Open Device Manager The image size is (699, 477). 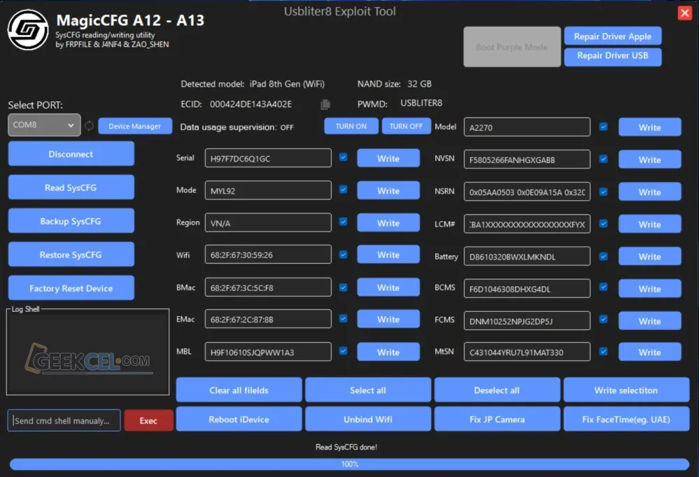pyautogui.click(x=135, y=126)
